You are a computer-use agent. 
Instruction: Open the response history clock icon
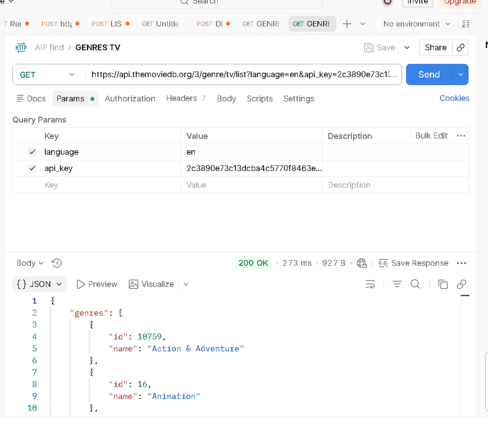[x=57, y=263]
